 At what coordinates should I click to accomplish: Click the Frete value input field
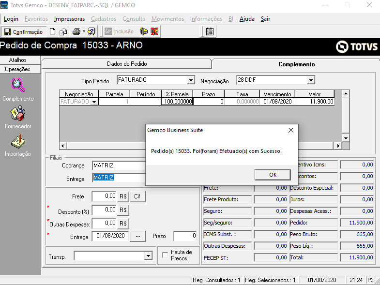[x=104, y=196]
